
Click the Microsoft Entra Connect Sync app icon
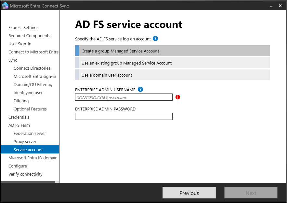(x=5, y=6)
